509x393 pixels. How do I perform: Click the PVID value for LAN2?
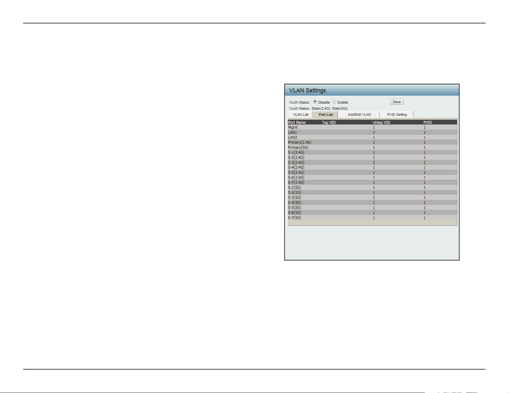point(425,137)
